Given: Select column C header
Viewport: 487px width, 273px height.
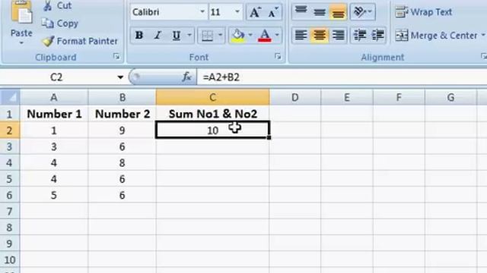Looking at the screenshot, I should [213, 98].
